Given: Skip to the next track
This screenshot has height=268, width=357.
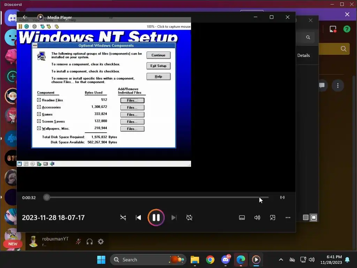Looking at the screenshot, I should 174,218.
